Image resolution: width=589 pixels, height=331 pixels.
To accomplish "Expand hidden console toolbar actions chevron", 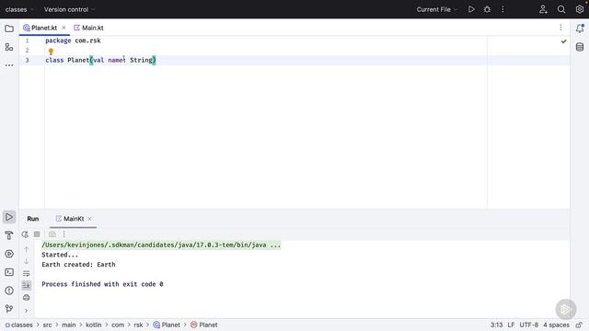I will pos(27,311).
